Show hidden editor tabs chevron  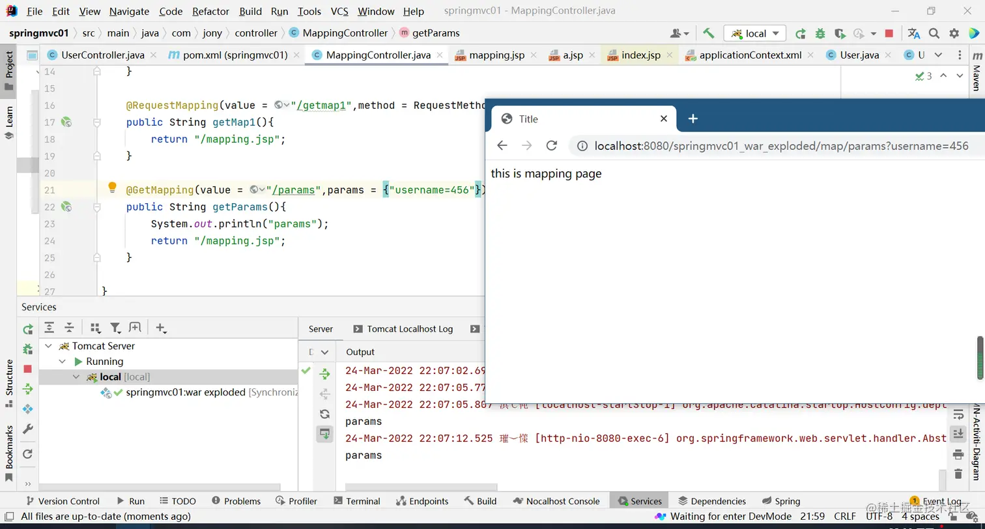coord(938,55)
